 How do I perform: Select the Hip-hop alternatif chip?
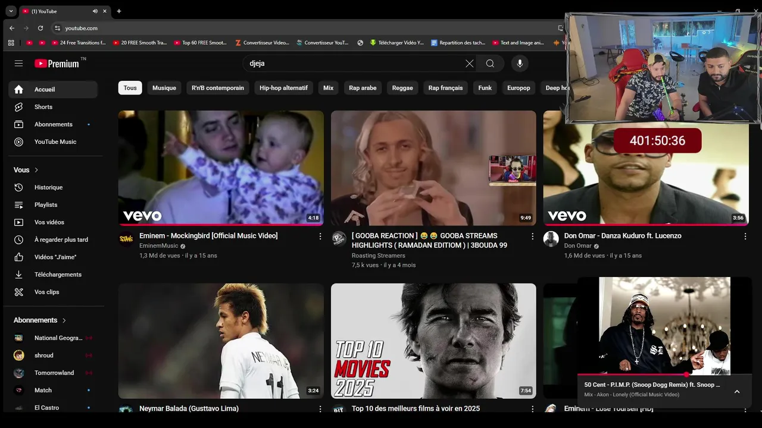283,88
